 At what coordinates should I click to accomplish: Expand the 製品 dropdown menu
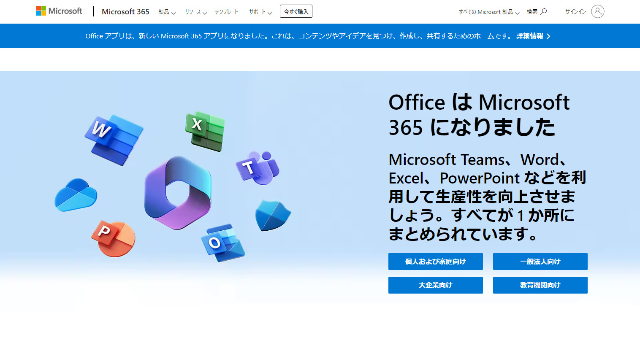click(x=167, y=12)
